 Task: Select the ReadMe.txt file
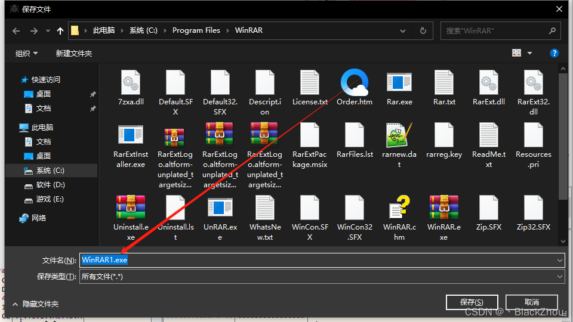click(x=489, y=146)
